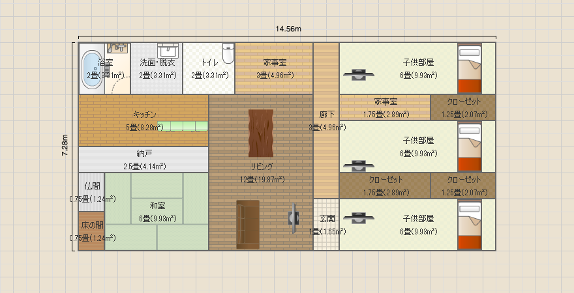Select the bed in the top 子供部屋
The image size is (574, 293).
(x=469, y=69)
